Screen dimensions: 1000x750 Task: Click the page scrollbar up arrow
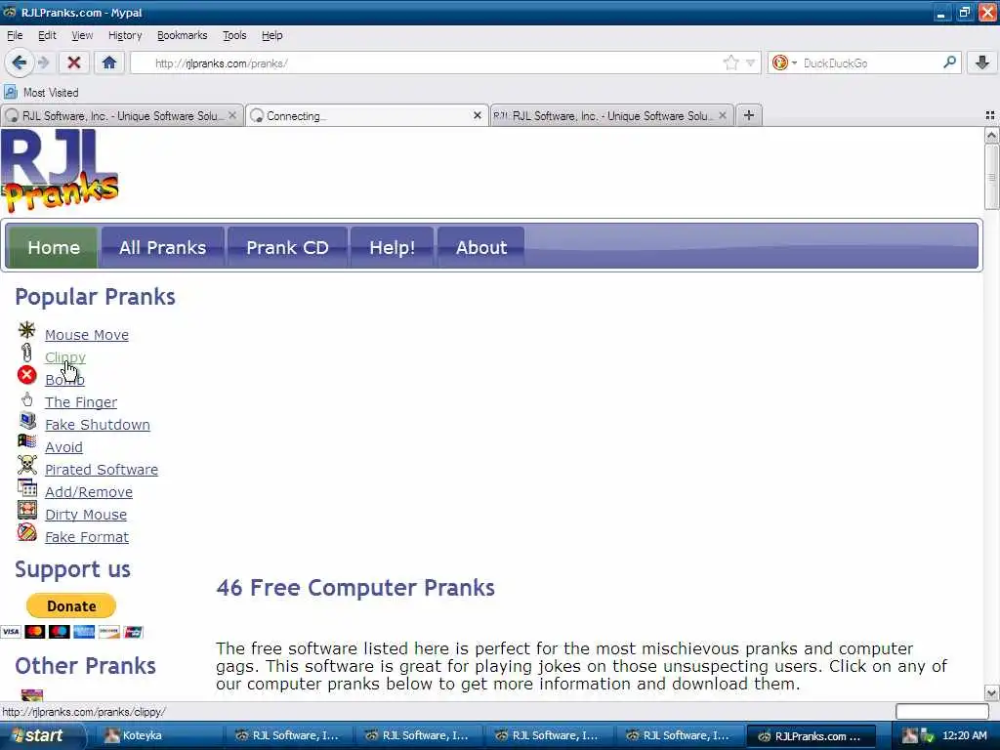tap(991, 135)
